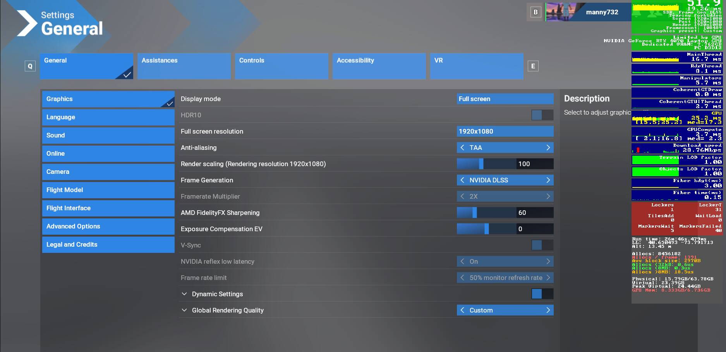Switch to the Assistances tab
This screenshot has height=352, width=726.
point(184,66)
